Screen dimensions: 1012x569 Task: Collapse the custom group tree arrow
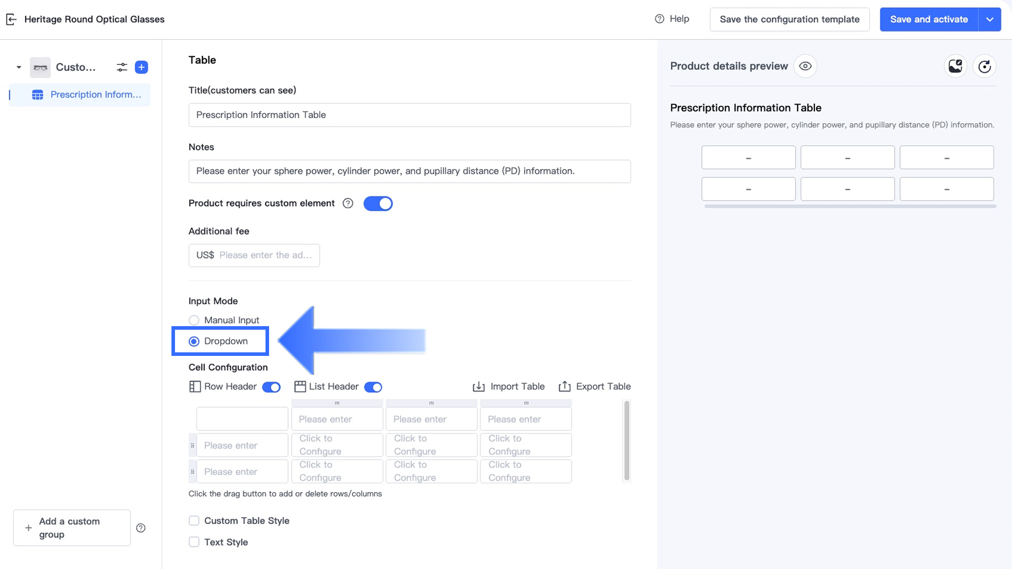19,67
